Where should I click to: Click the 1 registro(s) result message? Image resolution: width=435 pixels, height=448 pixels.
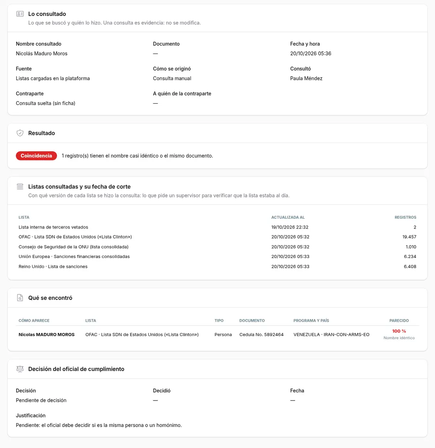tap(137, 156)
